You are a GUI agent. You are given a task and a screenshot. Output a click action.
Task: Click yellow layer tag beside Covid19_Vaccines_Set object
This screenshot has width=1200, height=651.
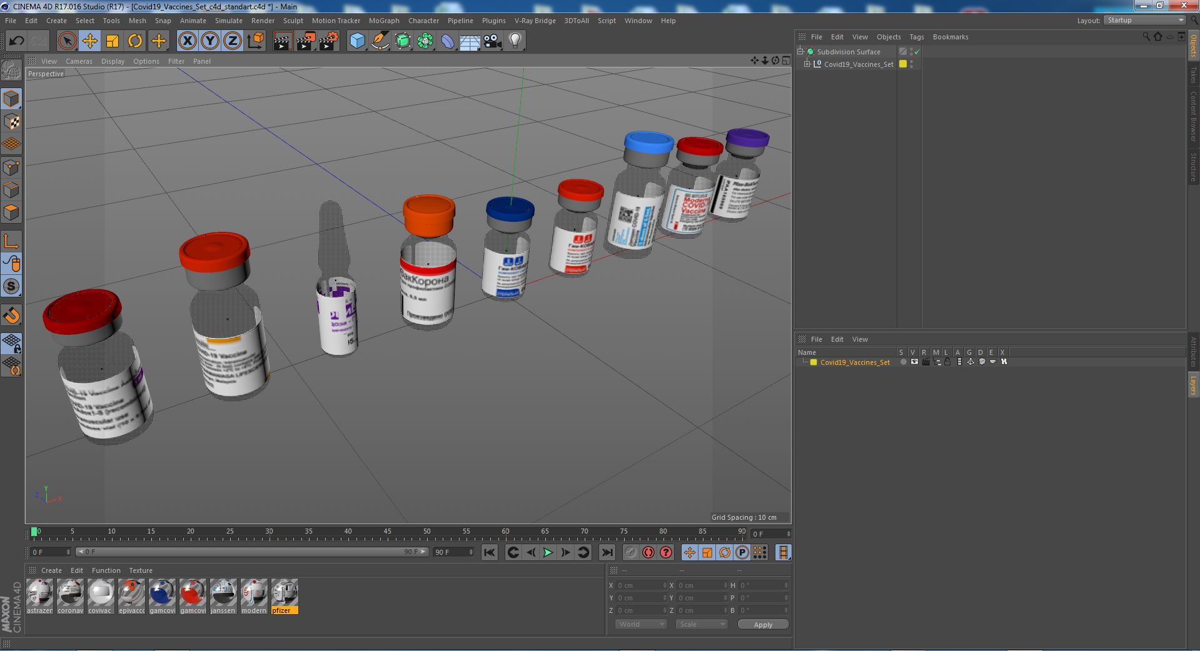pos(902,64)
